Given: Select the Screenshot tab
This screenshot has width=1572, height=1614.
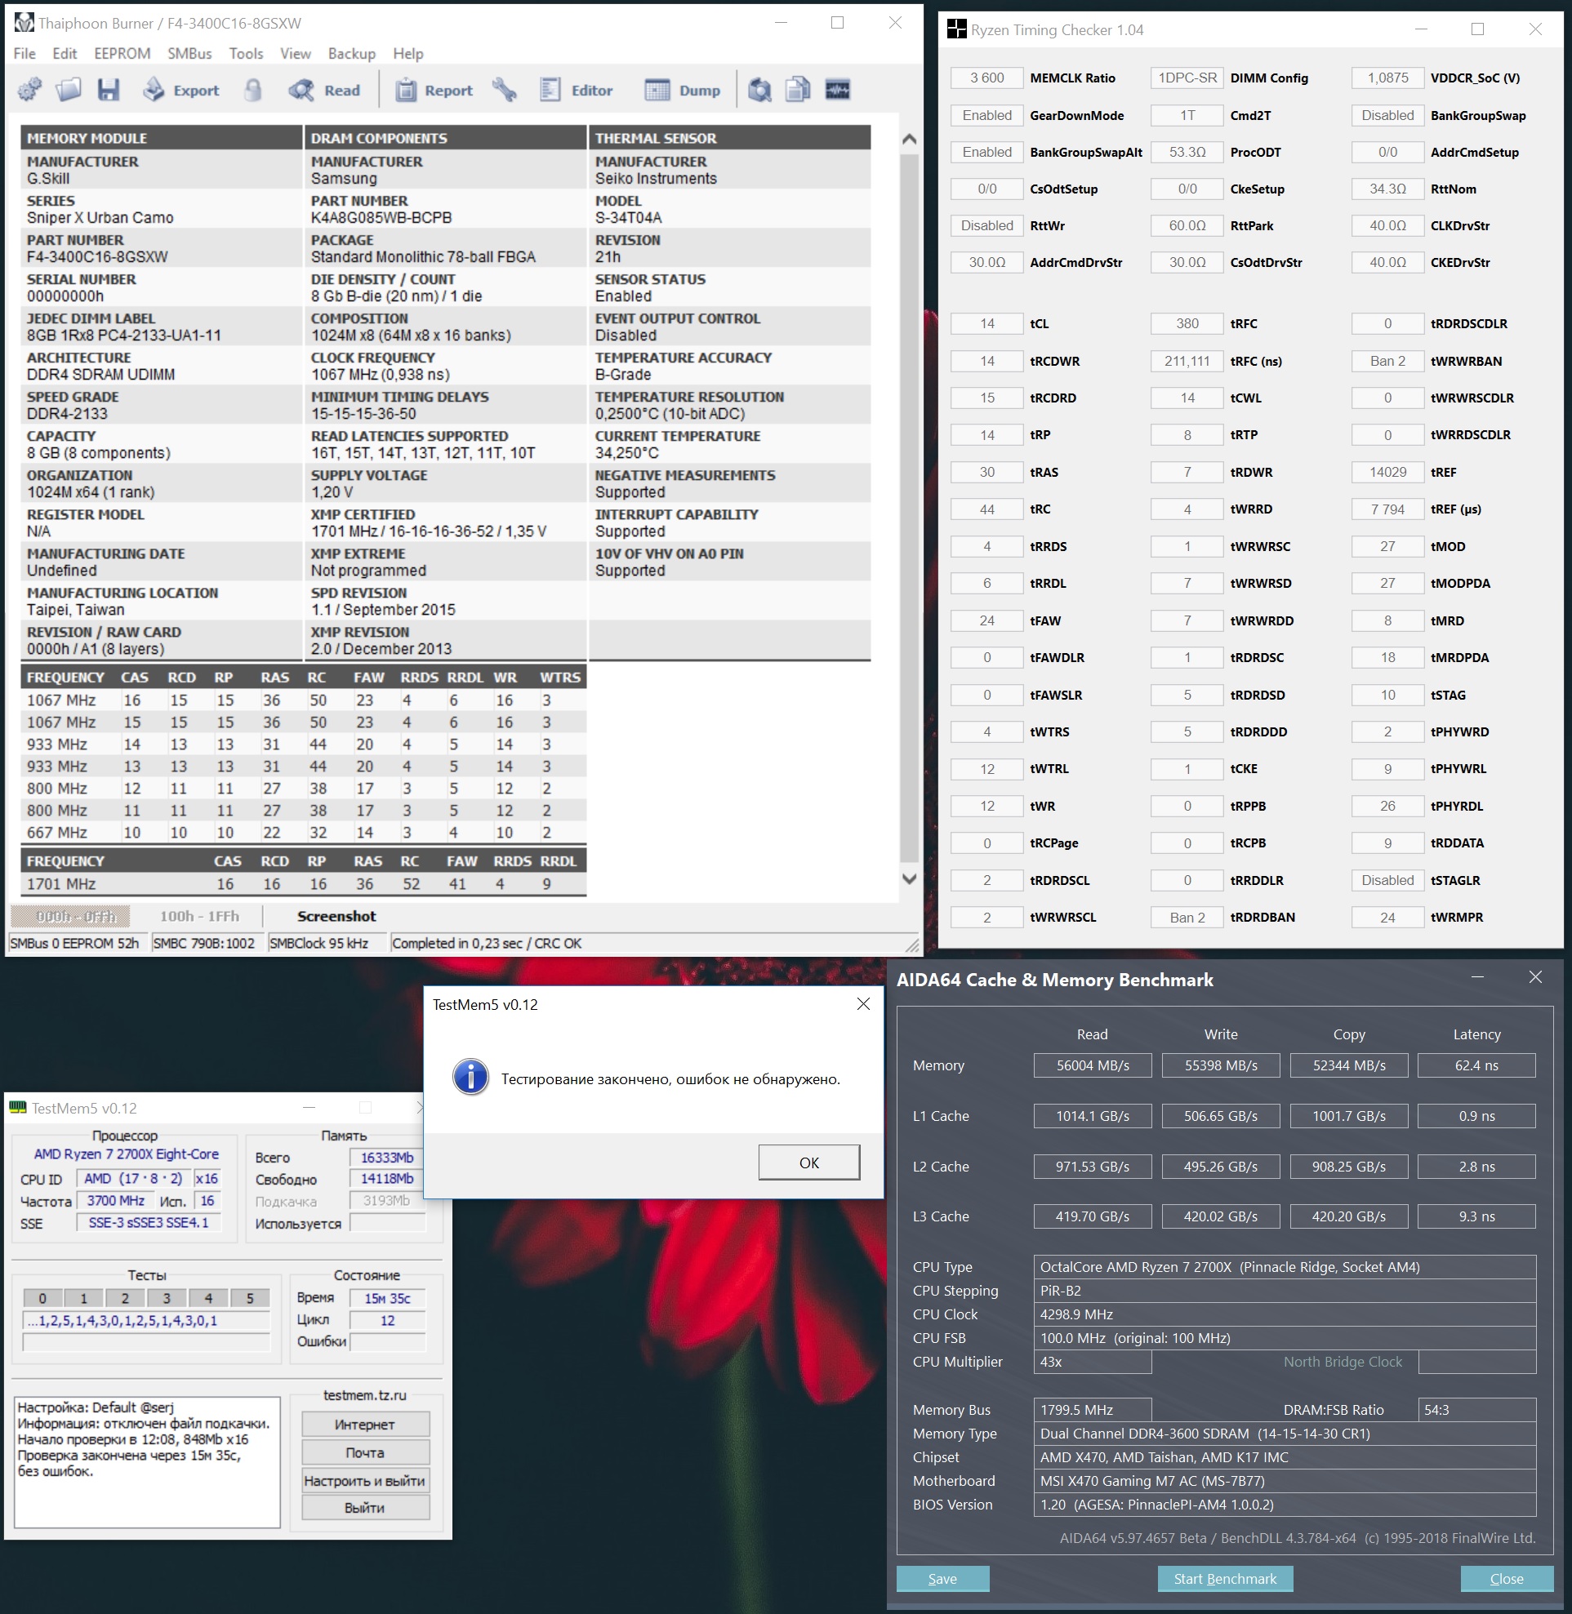Looking at the screenshot, I should (336, 915).
